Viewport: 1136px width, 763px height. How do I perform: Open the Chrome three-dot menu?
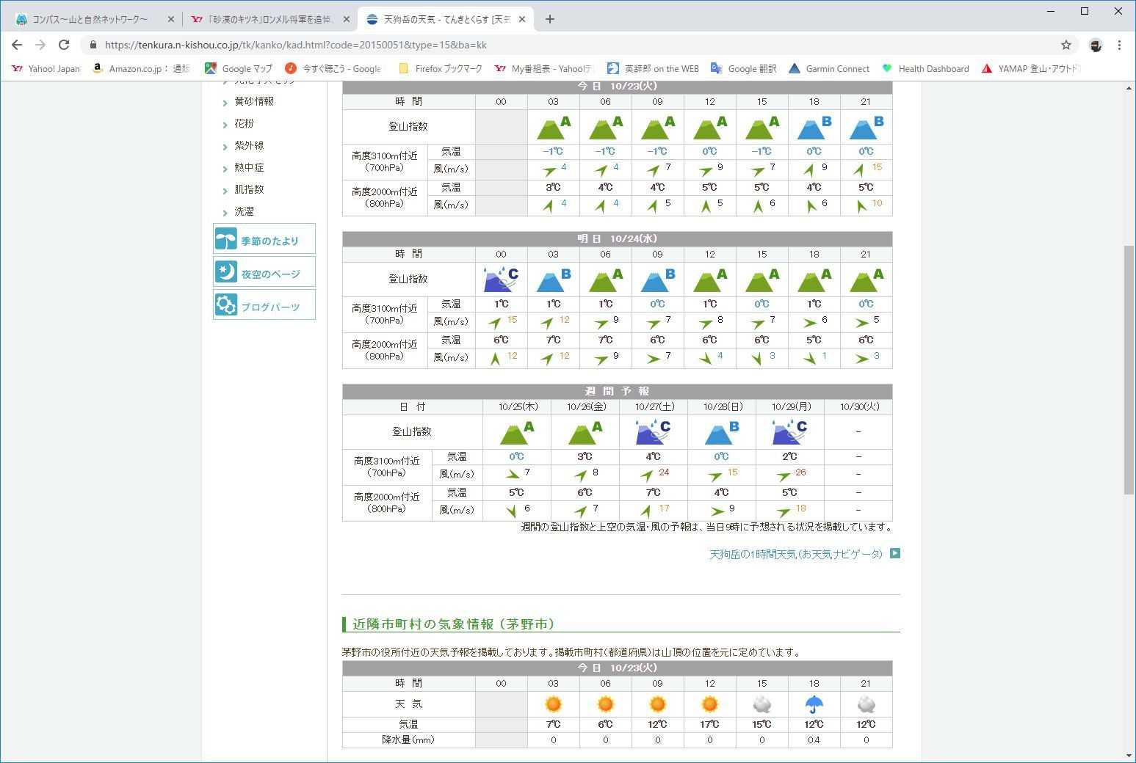coord(1119,45)
